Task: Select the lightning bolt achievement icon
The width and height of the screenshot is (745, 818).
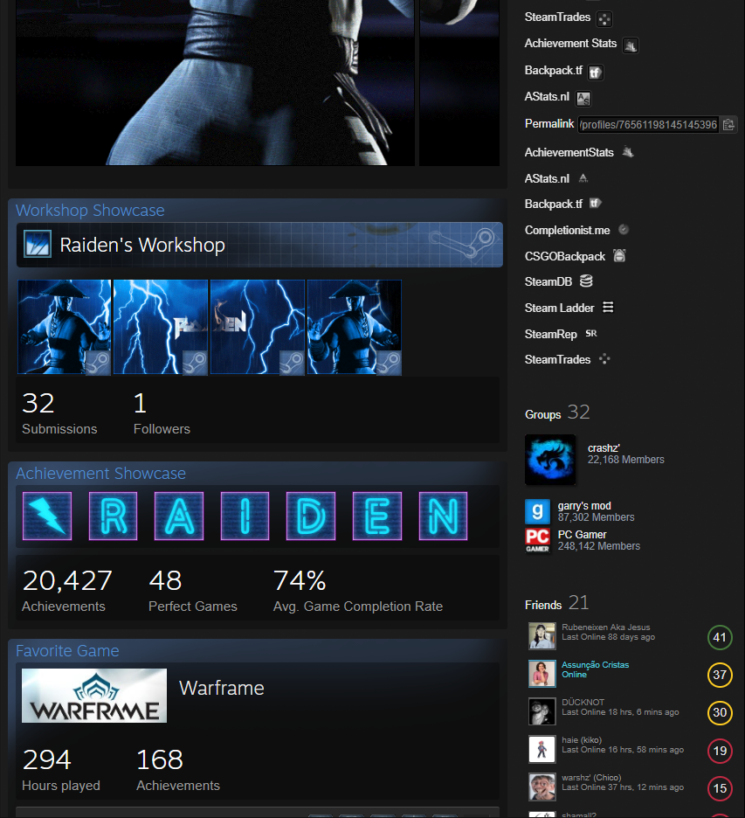Action: click(45, 516)
